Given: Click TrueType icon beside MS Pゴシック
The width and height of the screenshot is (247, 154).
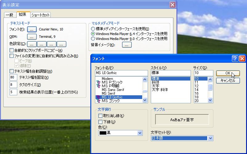Looking at the screenshot, I should (98, 82).
